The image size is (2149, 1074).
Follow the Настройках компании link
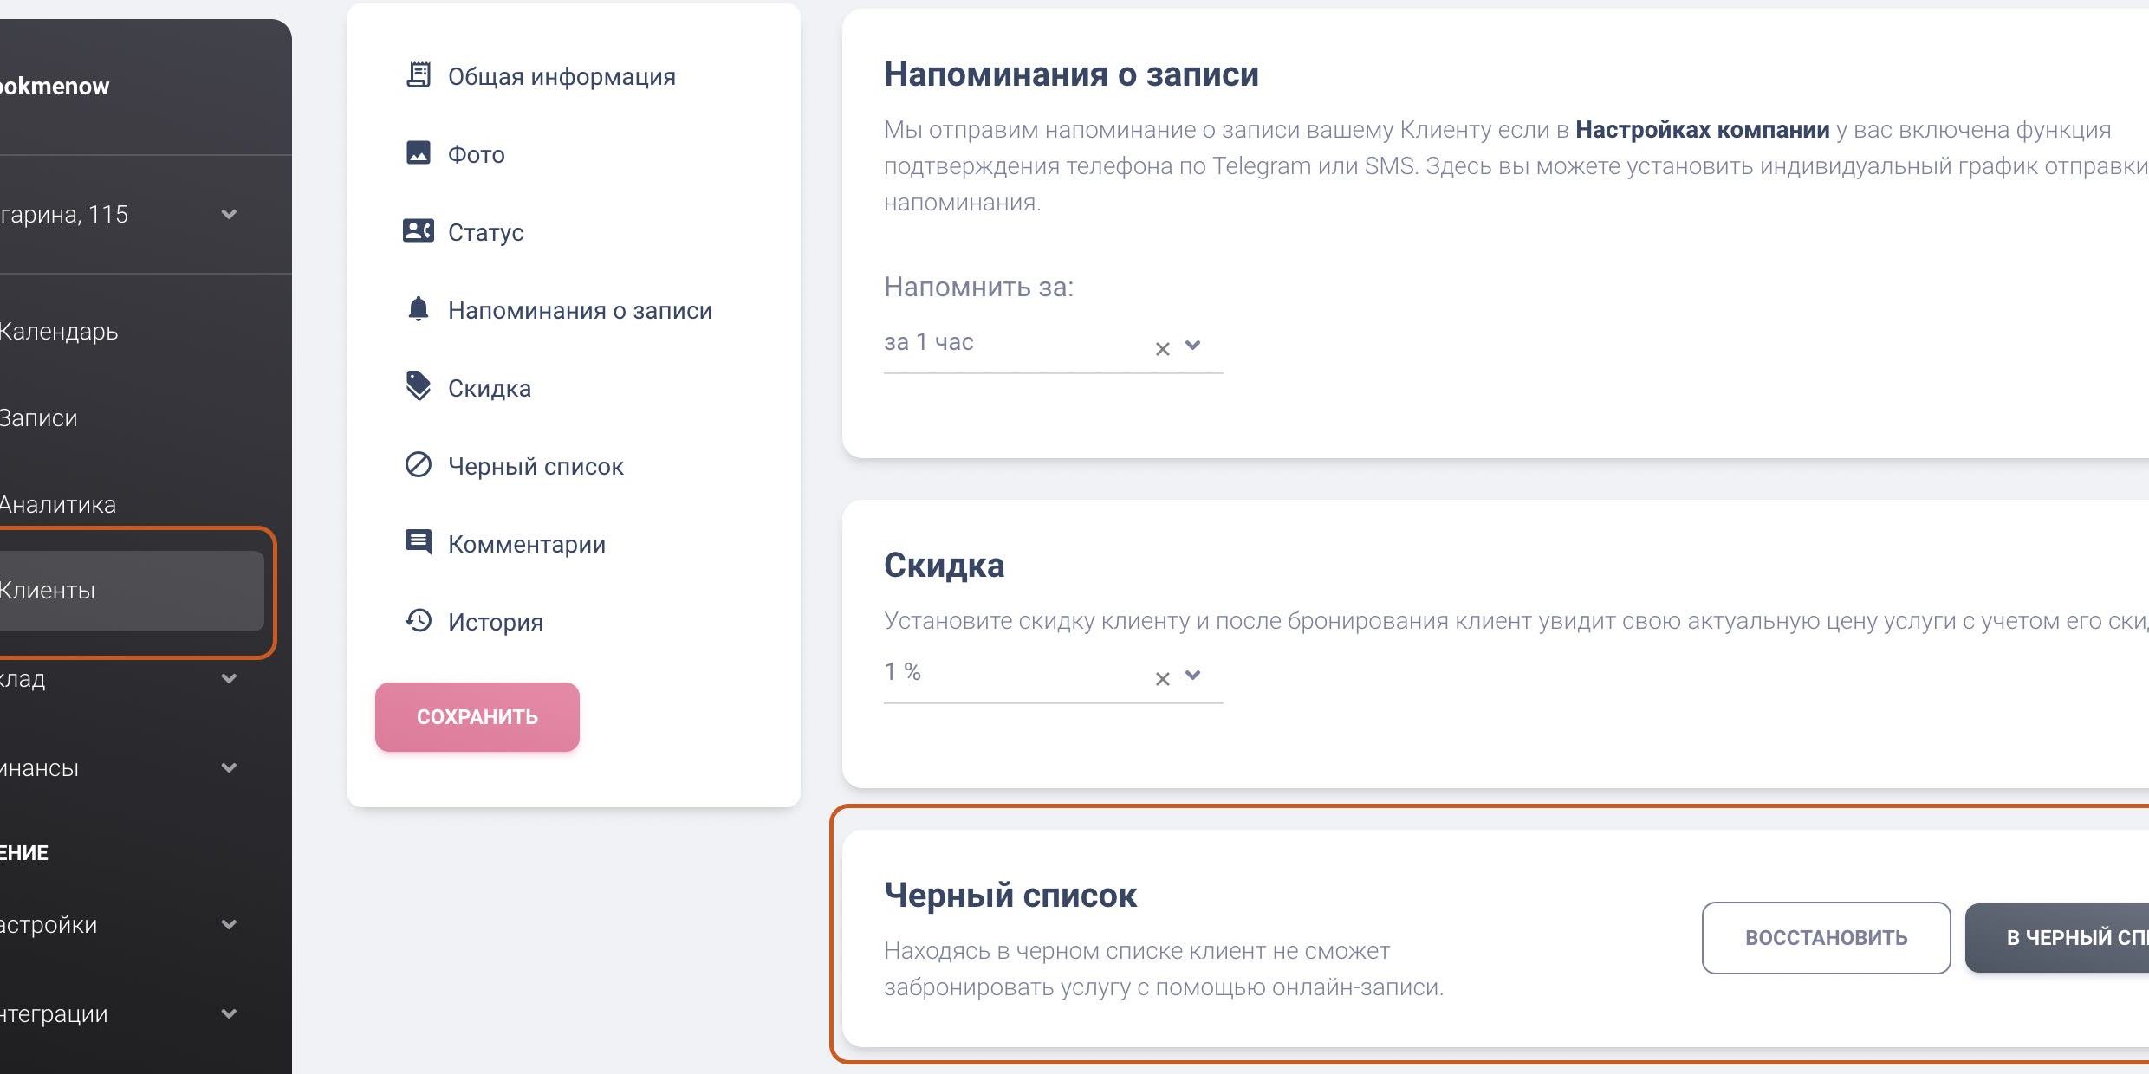[1702, 130]
